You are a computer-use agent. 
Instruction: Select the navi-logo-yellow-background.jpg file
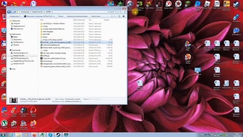54,53
